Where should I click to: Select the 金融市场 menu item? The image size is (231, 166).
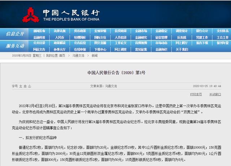click(141, 31)
